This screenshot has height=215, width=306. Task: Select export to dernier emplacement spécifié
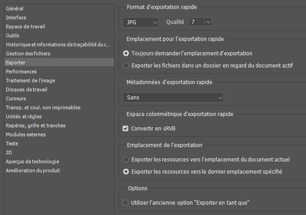tap(126, 172)
